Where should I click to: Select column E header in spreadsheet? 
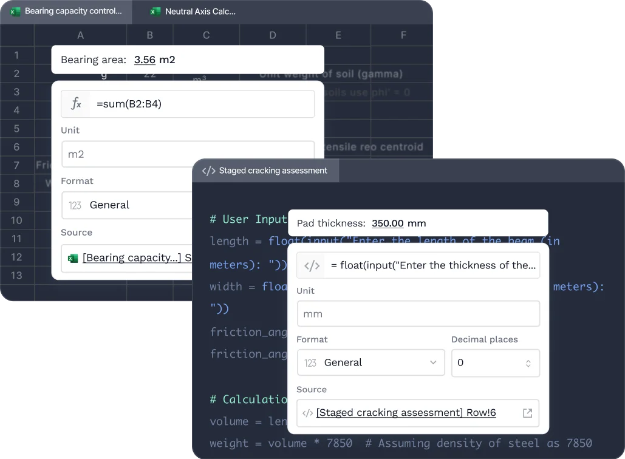click(338, 35)
